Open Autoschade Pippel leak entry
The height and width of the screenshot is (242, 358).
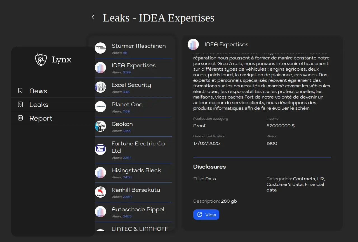coord(138,210)
